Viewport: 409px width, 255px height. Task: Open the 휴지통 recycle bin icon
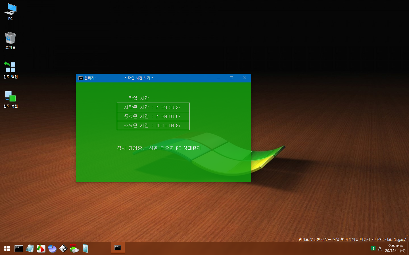11,41
